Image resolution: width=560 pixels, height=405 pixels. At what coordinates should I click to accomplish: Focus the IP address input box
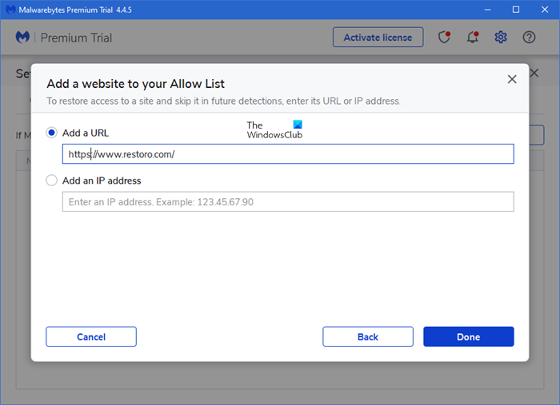tap(288, 202)
